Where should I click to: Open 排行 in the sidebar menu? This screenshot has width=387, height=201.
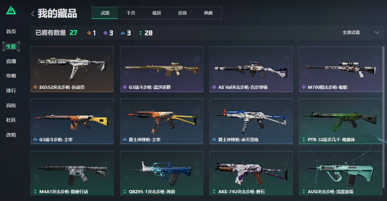11,91
